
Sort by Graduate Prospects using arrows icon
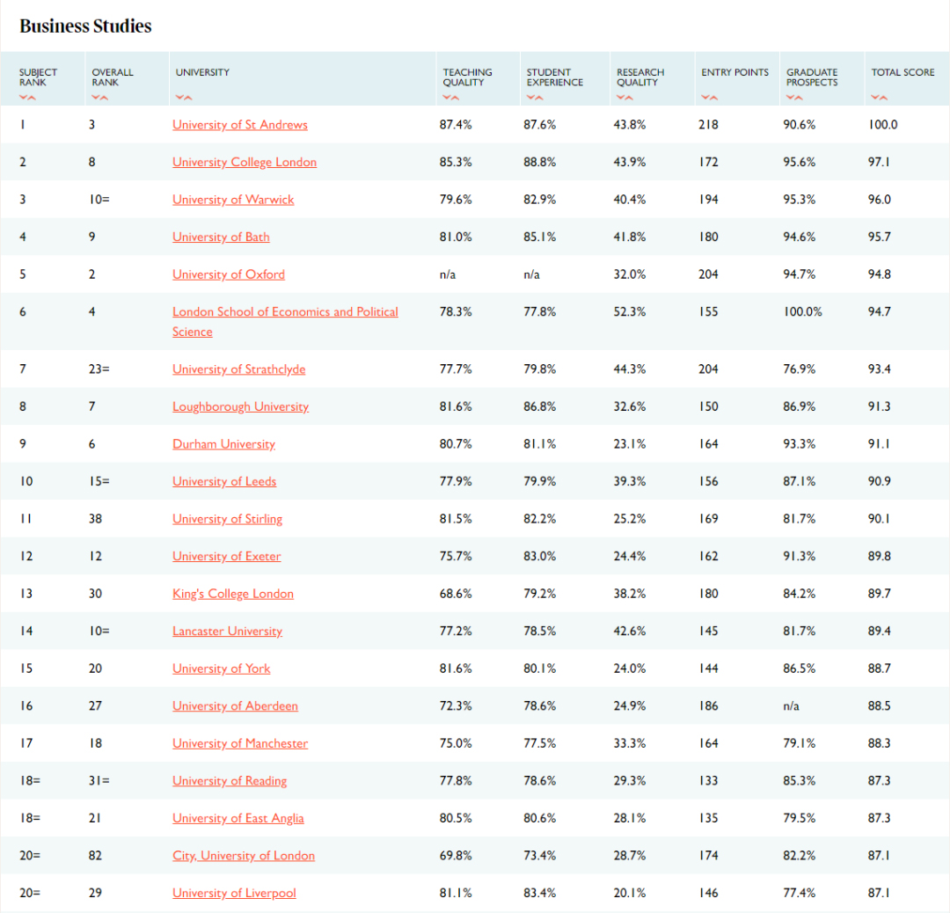793,98
